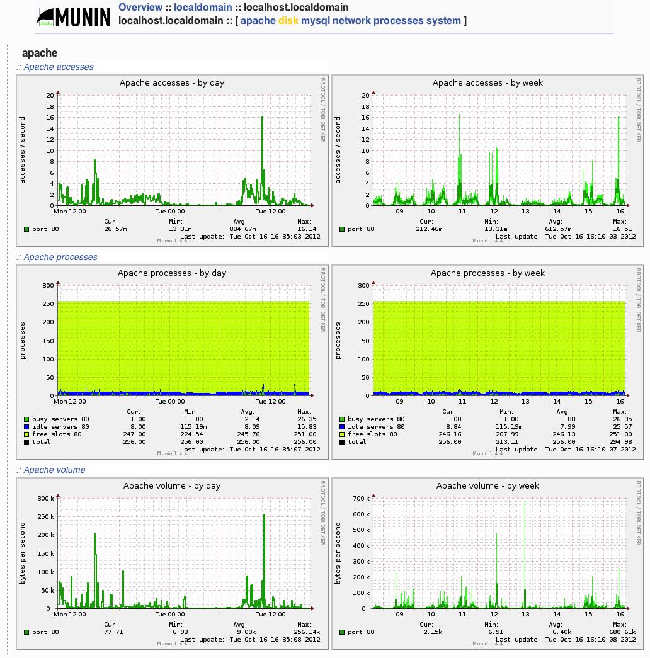View Apache processes by day graph
Screen dimensions: 650x658
point(171,360)
